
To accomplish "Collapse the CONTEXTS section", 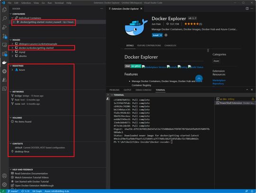I will coord(11,143).
